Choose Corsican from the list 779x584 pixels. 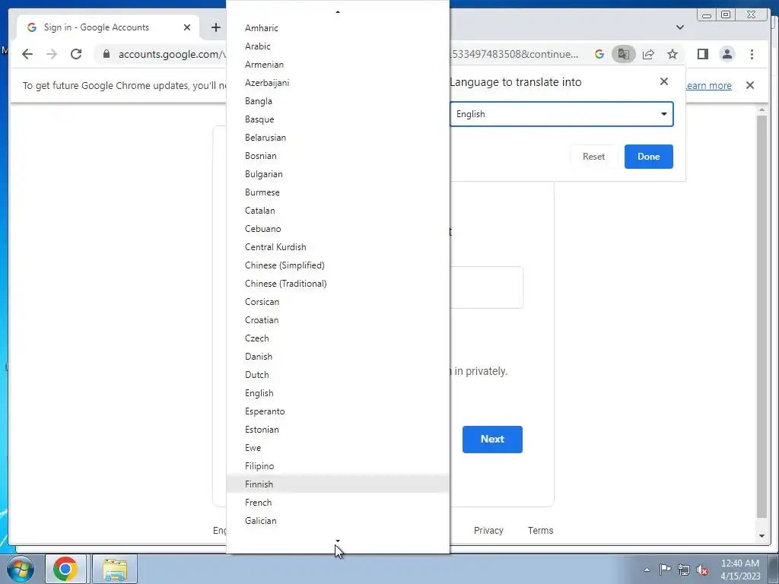point(338,302)
